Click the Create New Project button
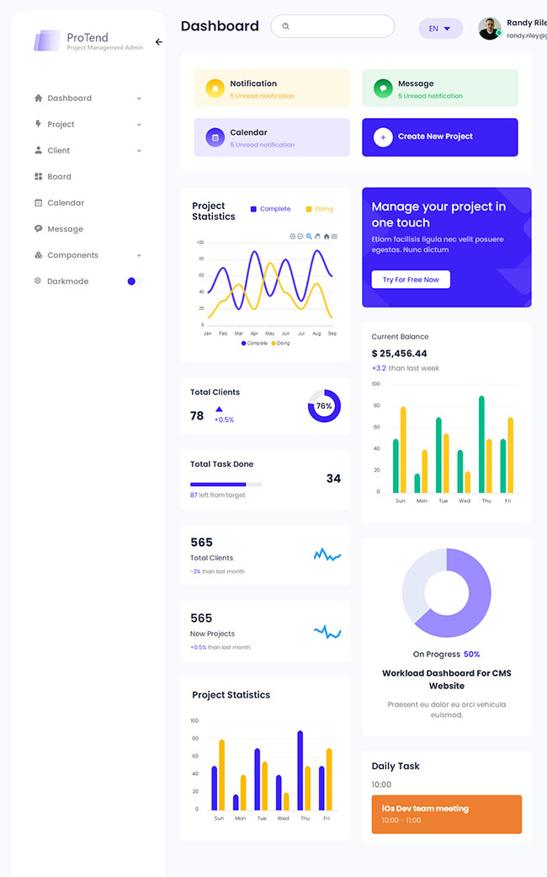This screenshot has height=877, width=547. pyautogui.click(x=439, y=136)
